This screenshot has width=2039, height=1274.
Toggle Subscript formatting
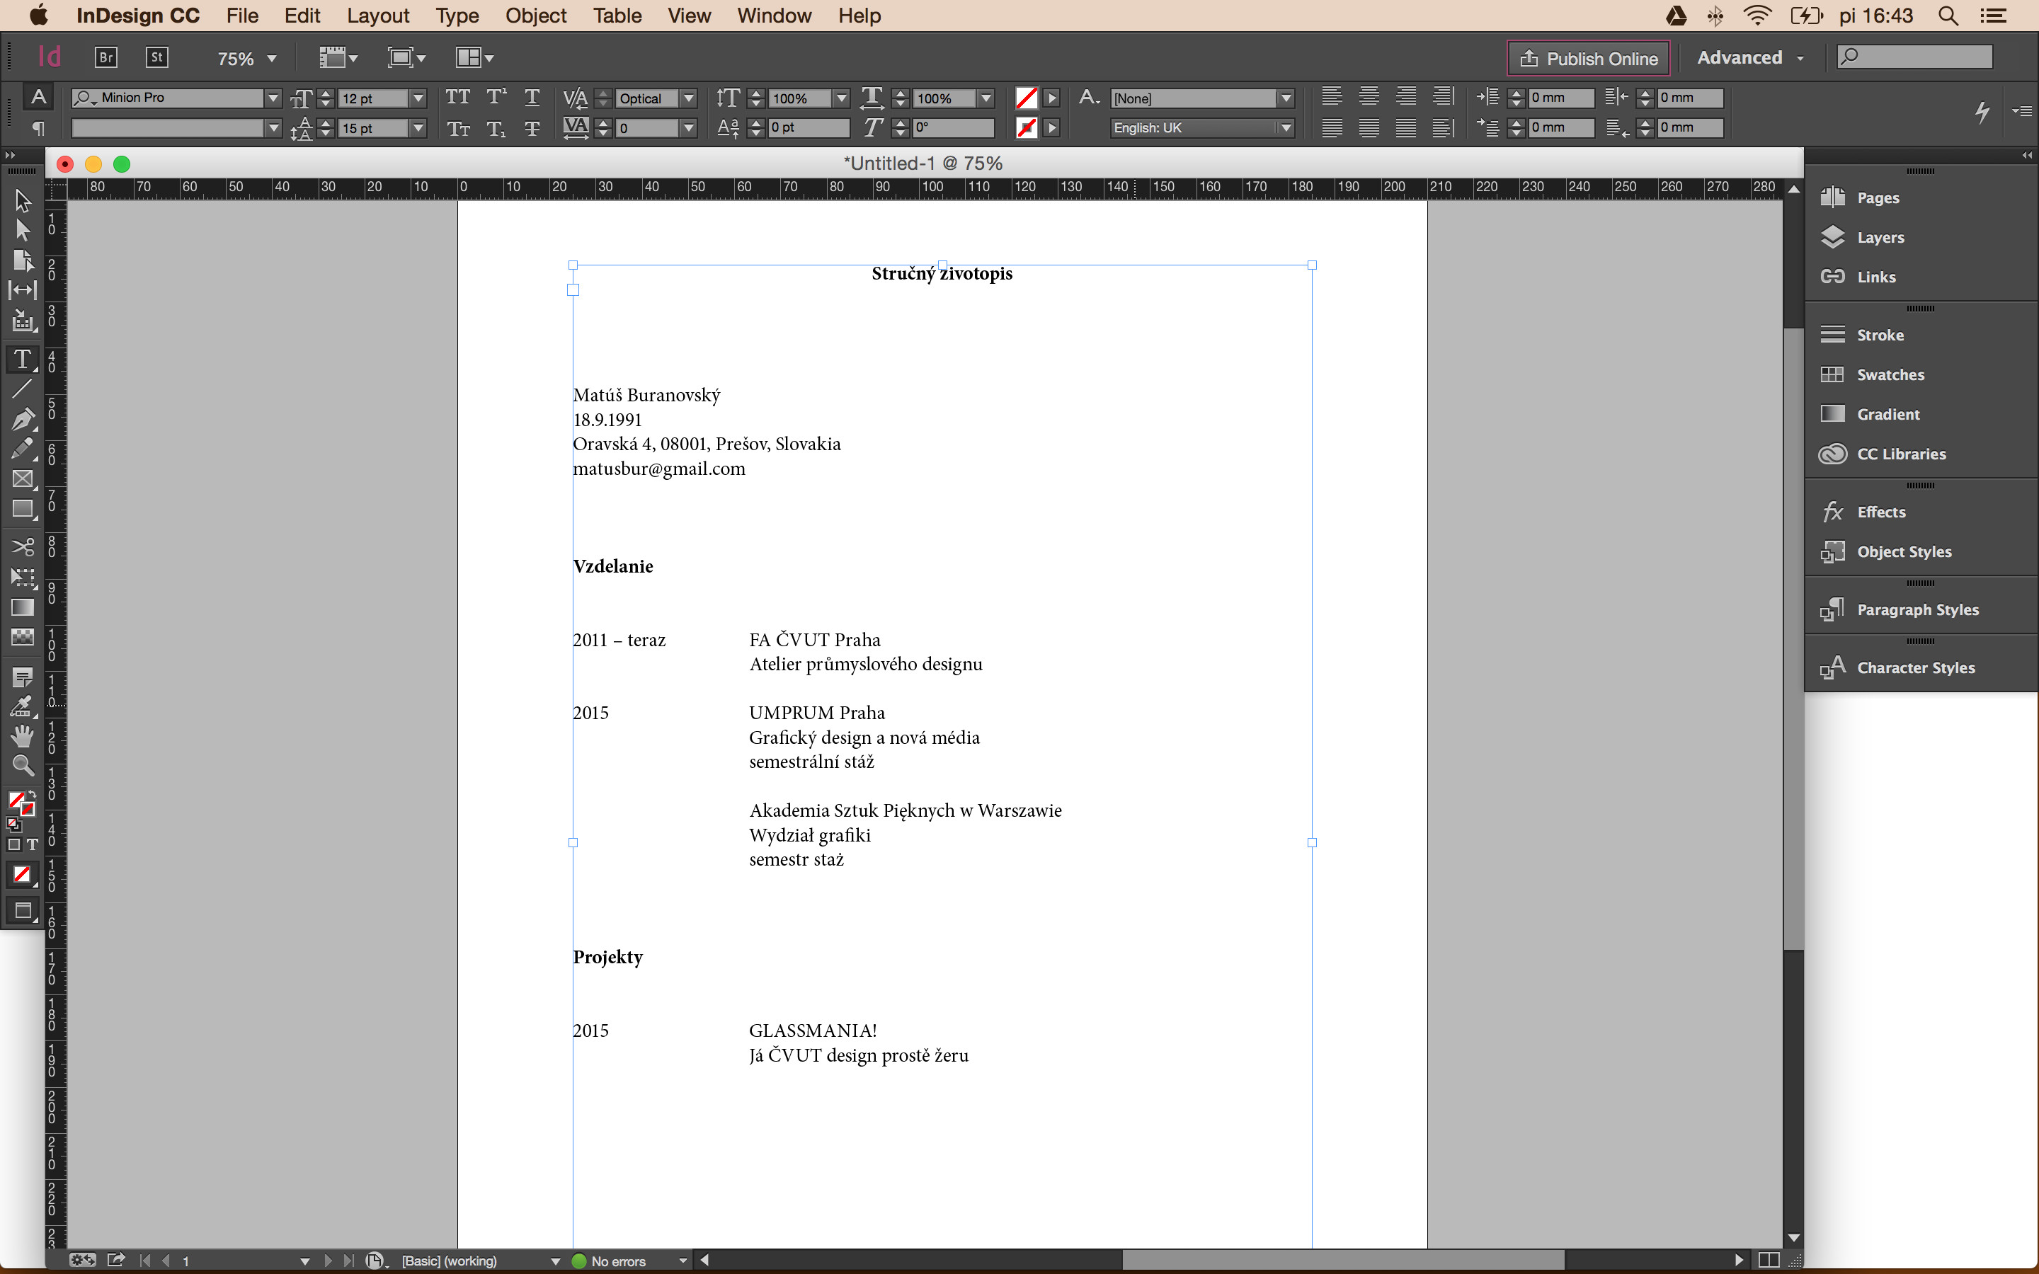coord(496,128)
